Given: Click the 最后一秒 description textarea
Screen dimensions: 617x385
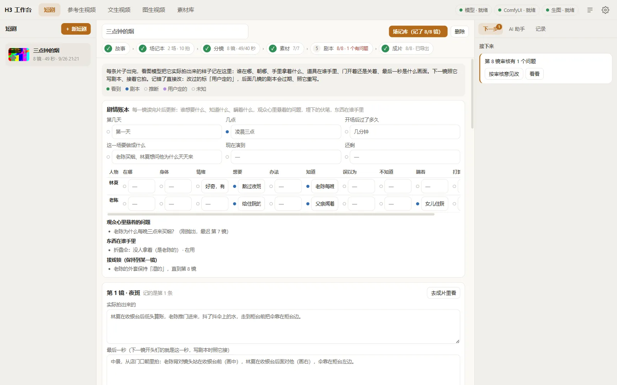Looking at the screenshot, I should click(x=283, y=370).
